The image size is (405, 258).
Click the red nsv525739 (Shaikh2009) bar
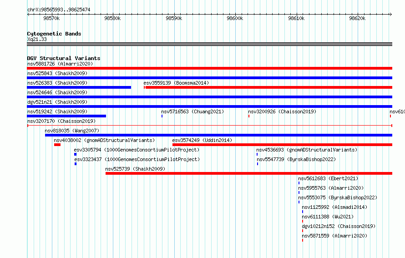click(249, 173)
